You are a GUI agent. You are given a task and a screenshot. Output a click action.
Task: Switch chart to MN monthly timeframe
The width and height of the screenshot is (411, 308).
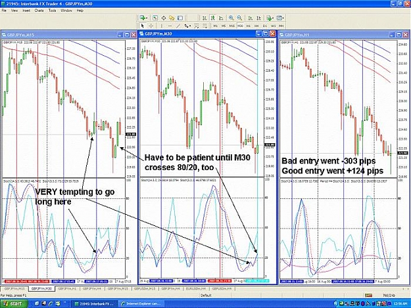[281, 26]
